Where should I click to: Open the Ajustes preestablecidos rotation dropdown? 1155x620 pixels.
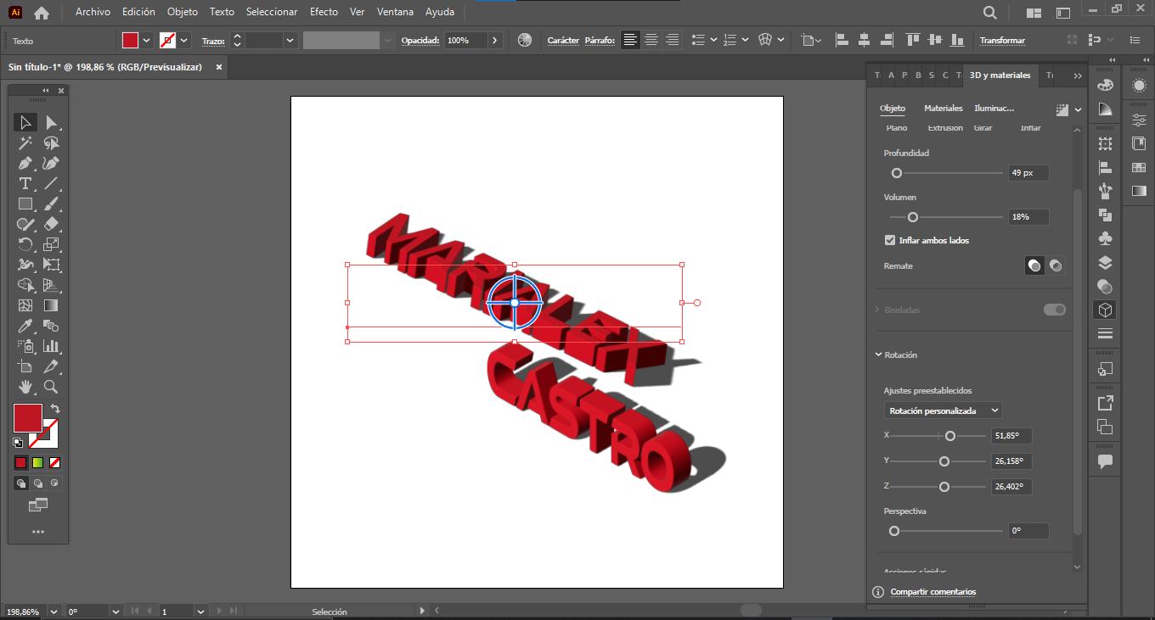pyautogui.click(x=943, y=411)
